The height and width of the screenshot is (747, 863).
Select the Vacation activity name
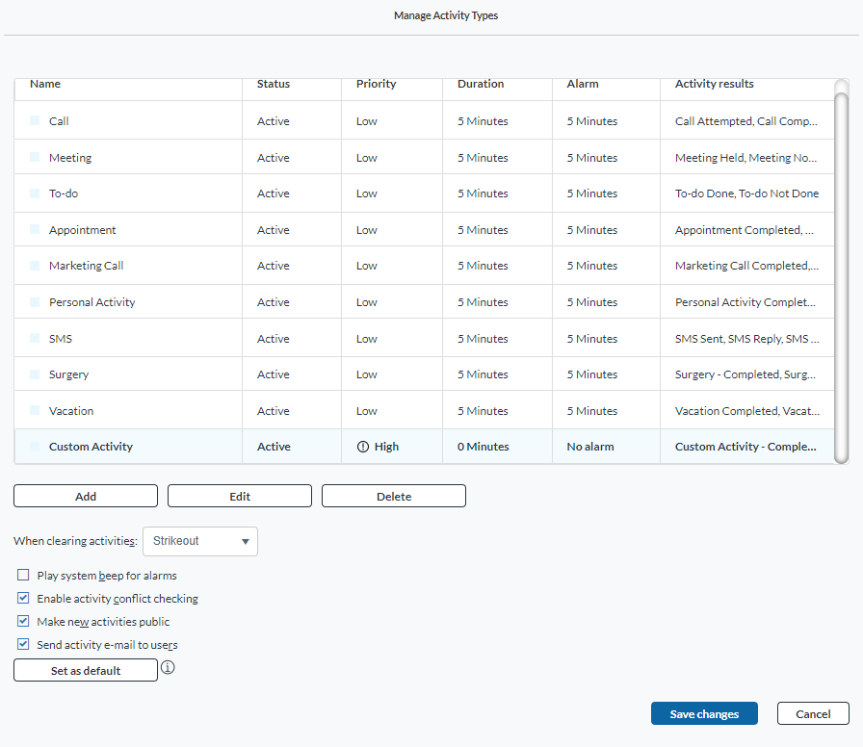tap(71, 411)
